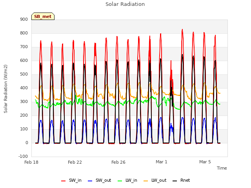Click the Mar 5 x-axis tick label
Screen dimensions: 251x188
(205, 162)
